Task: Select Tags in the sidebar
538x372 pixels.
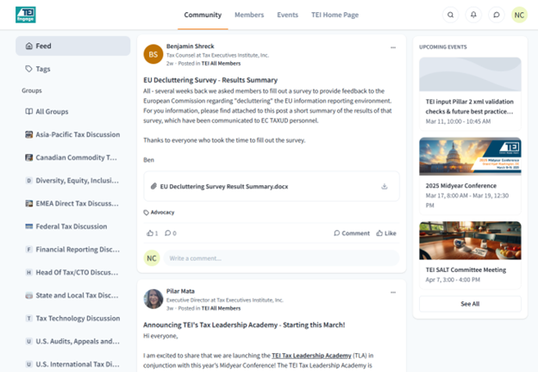Action: (72, 69)
